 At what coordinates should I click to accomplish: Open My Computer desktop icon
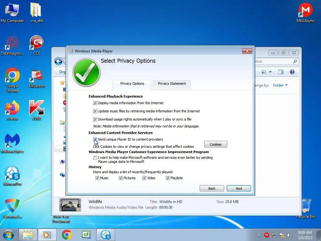[12, 13]
